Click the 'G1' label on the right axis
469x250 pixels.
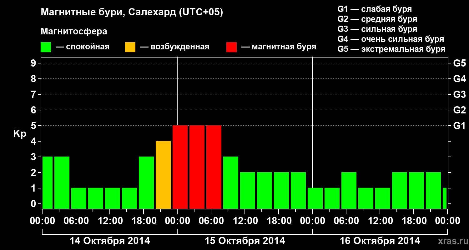coord(460,126)
